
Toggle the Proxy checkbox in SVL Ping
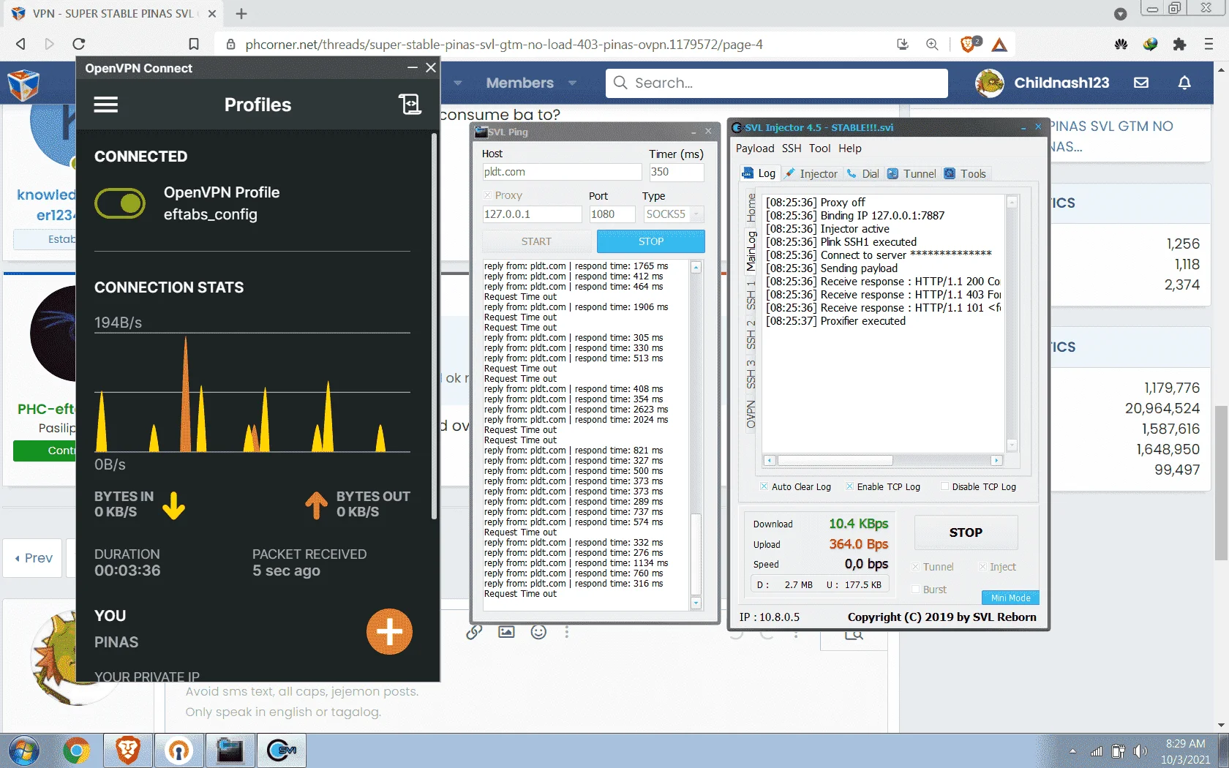coord(487,195)
